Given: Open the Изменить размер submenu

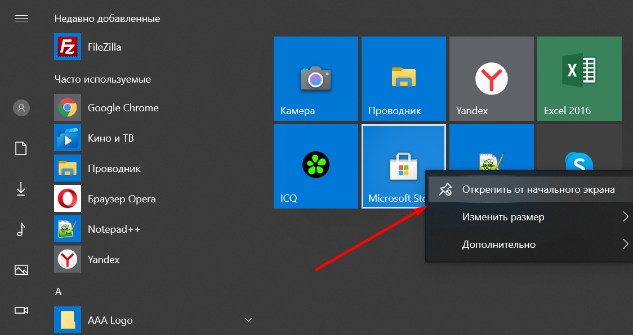Looking at the screenshot, I should [x=529, y=217].
